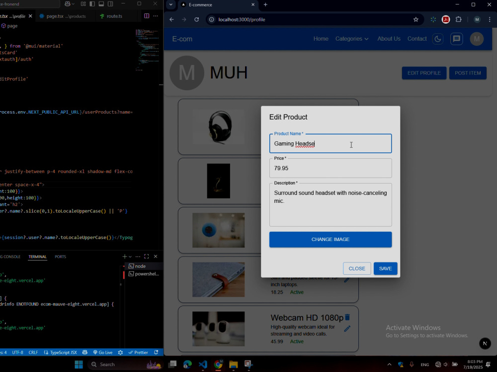Change encoding from UTF-8 in status bar
Image resolution: width=497 pixels, height=372 pixels.
coord(18,352)
